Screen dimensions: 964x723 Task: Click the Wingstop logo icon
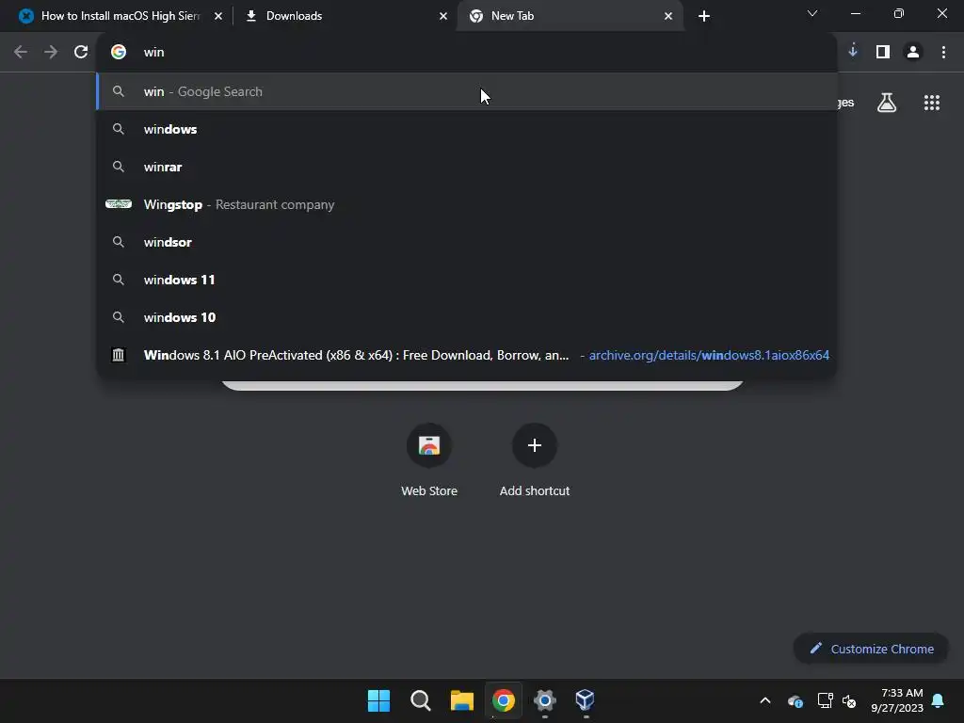[x=119, y=204]
